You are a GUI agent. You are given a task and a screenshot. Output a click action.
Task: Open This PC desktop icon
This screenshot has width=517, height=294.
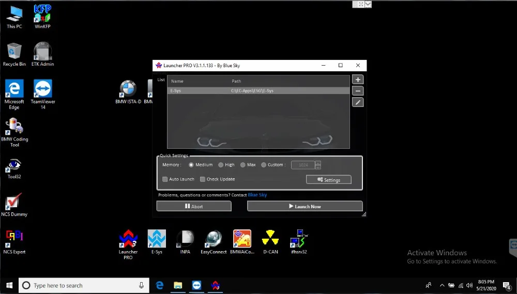[14, 17]
